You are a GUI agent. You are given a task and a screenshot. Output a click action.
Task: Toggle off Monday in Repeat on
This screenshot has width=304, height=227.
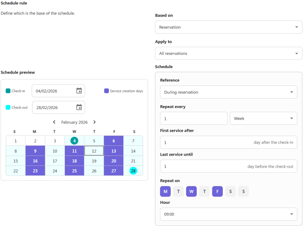(166, 192)
